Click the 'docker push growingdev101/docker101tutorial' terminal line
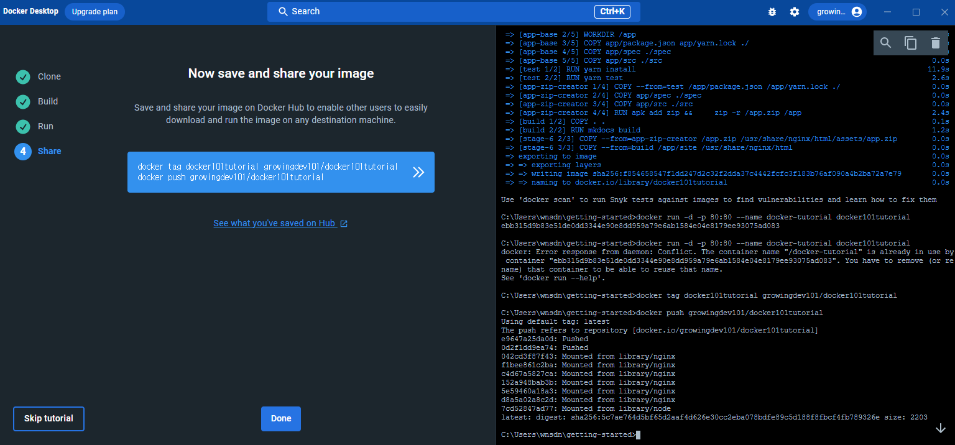 point(662,313)
